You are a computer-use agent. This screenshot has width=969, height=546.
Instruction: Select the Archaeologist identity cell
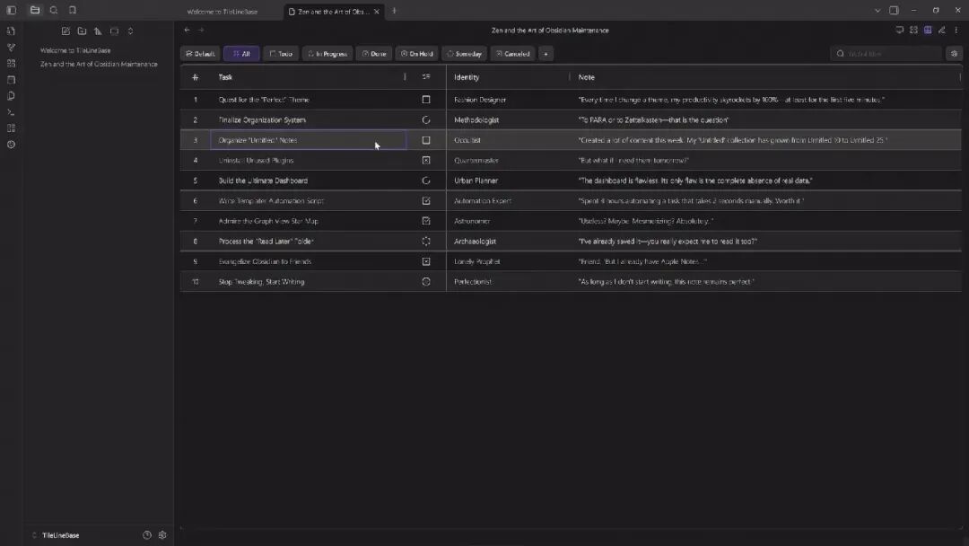[508, 242]
